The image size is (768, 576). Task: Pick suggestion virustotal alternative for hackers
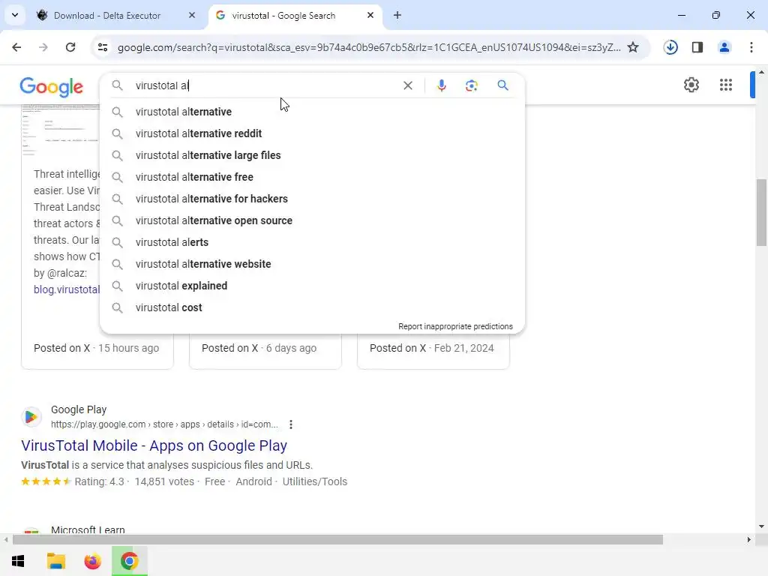(x=312, y=199)
